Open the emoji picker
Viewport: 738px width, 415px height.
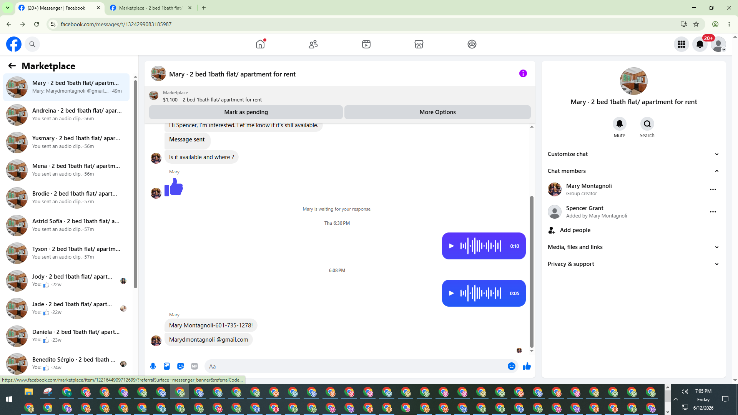pos(512,366)
